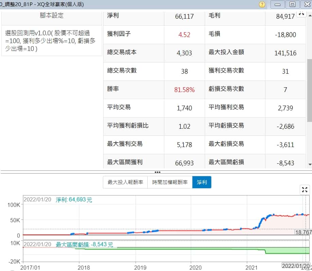
Task: Minimize the XQ window
Action: [278, 4]
